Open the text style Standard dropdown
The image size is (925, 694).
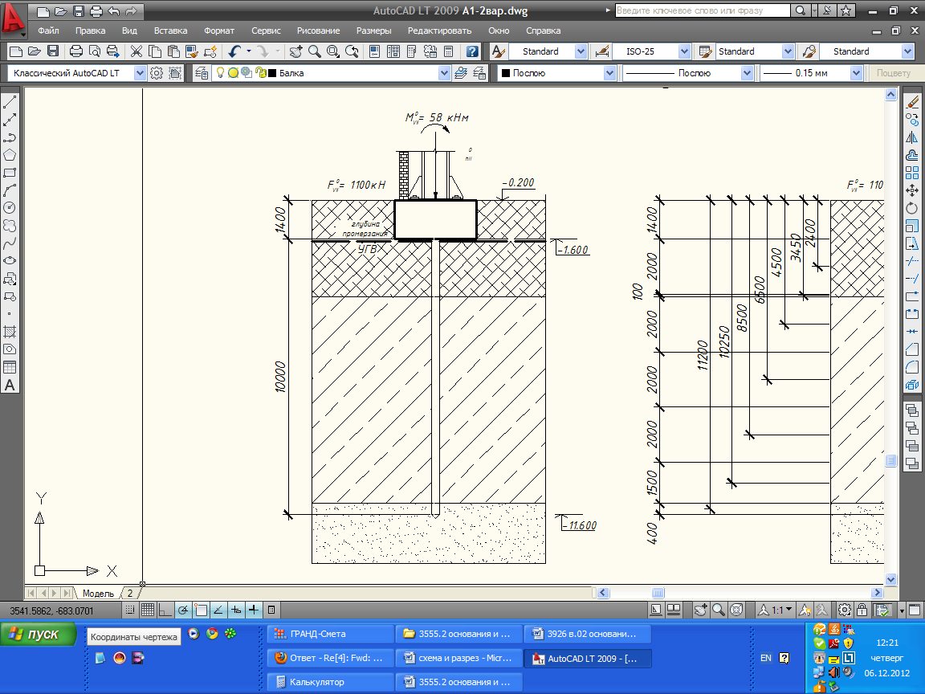[x=581, y=51]
